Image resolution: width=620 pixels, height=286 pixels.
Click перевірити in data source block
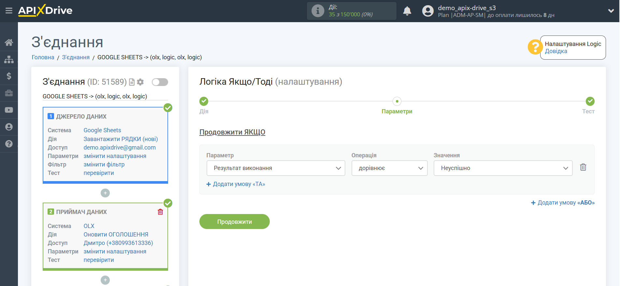pos(99,173)
